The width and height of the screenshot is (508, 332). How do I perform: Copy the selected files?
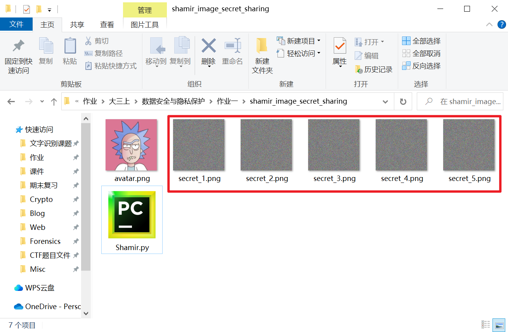[46, 50]
